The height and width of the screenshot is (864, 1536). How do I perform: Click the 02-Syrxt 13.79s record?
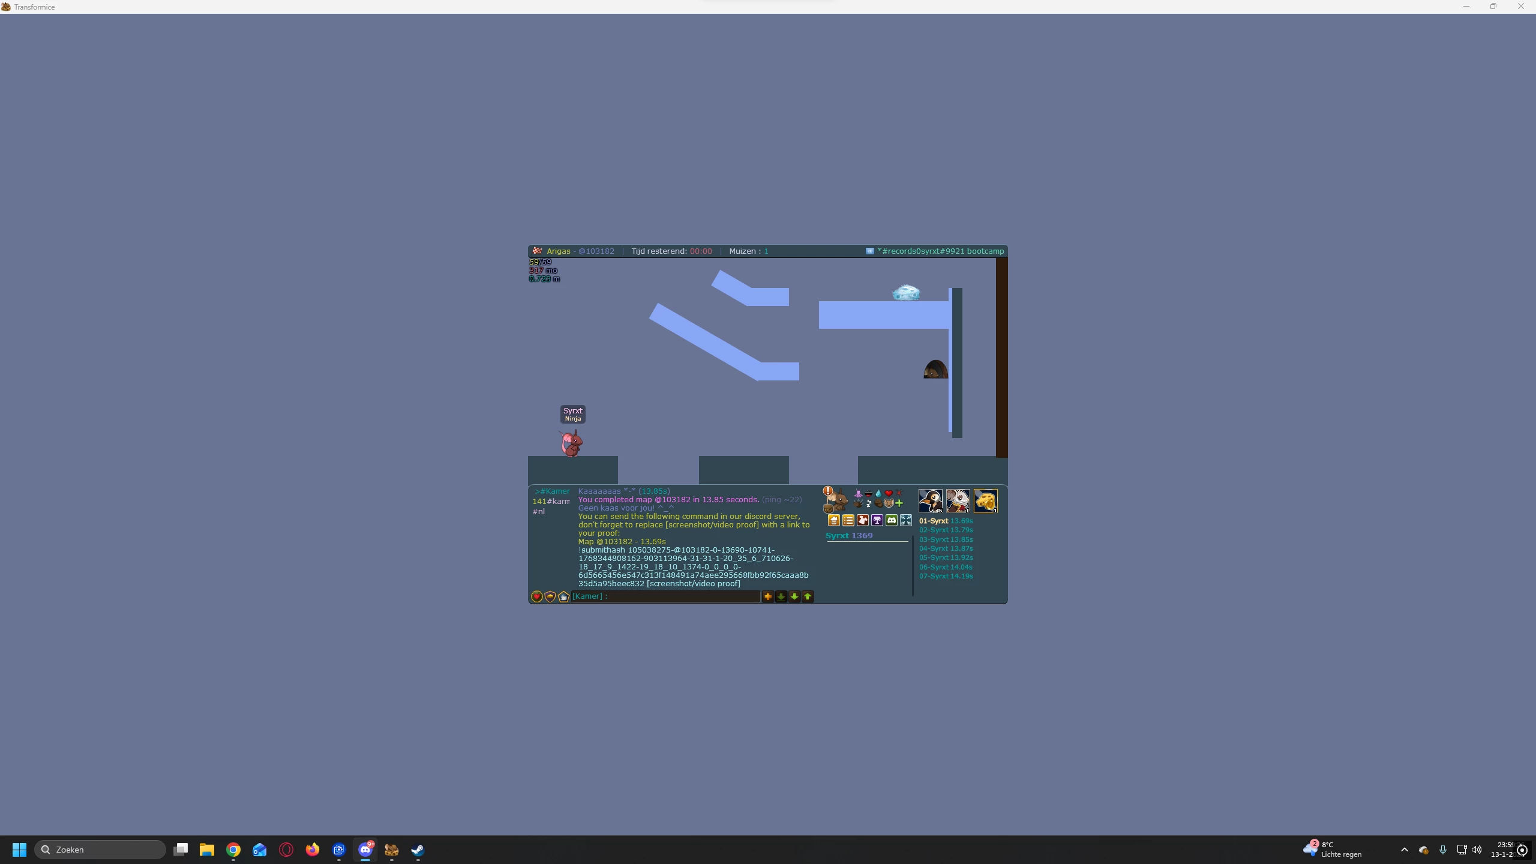[946, 530]
